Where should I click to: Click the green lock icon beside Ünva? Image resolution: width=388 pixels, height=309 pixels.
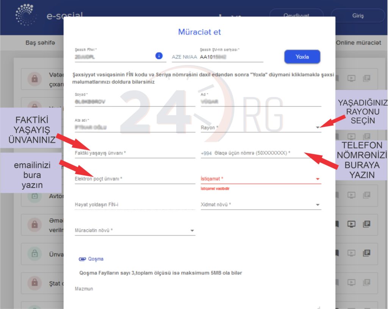coord(34,253)
